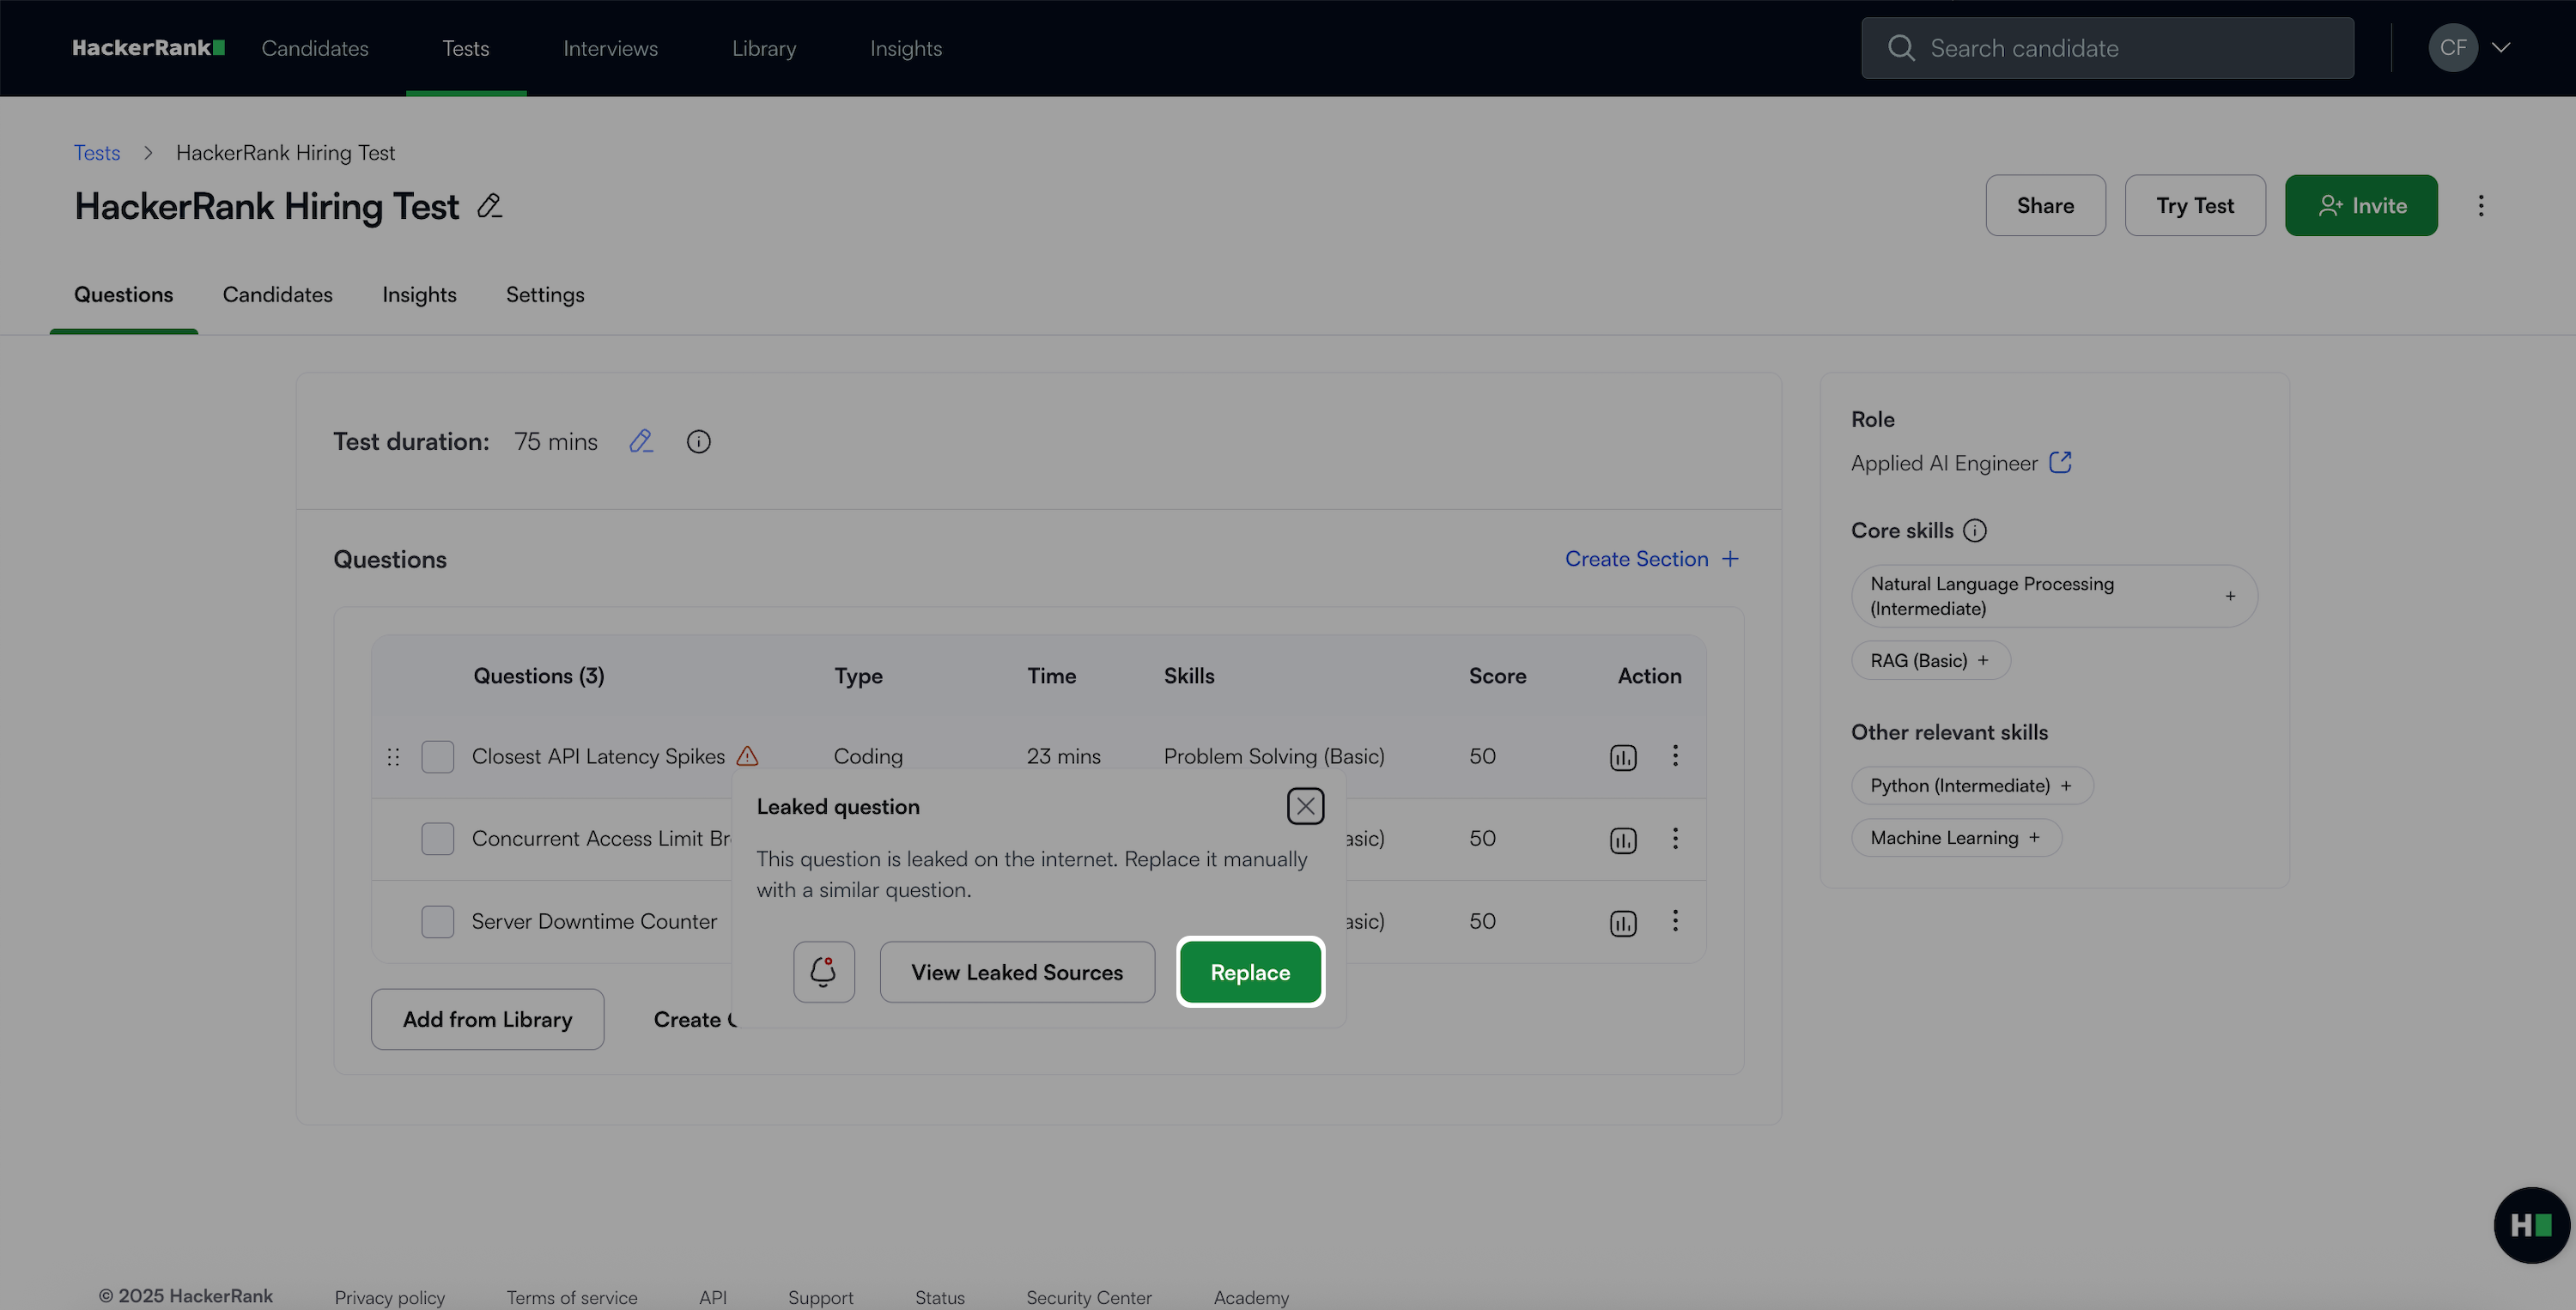Open insights chart for Server Downtime Counter
The image size is (2576, 1310).
pos(1622,922)
